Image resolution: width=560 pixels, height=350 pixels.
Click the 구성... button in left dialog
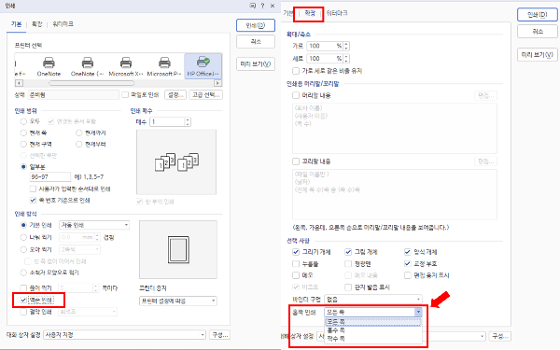219,335
